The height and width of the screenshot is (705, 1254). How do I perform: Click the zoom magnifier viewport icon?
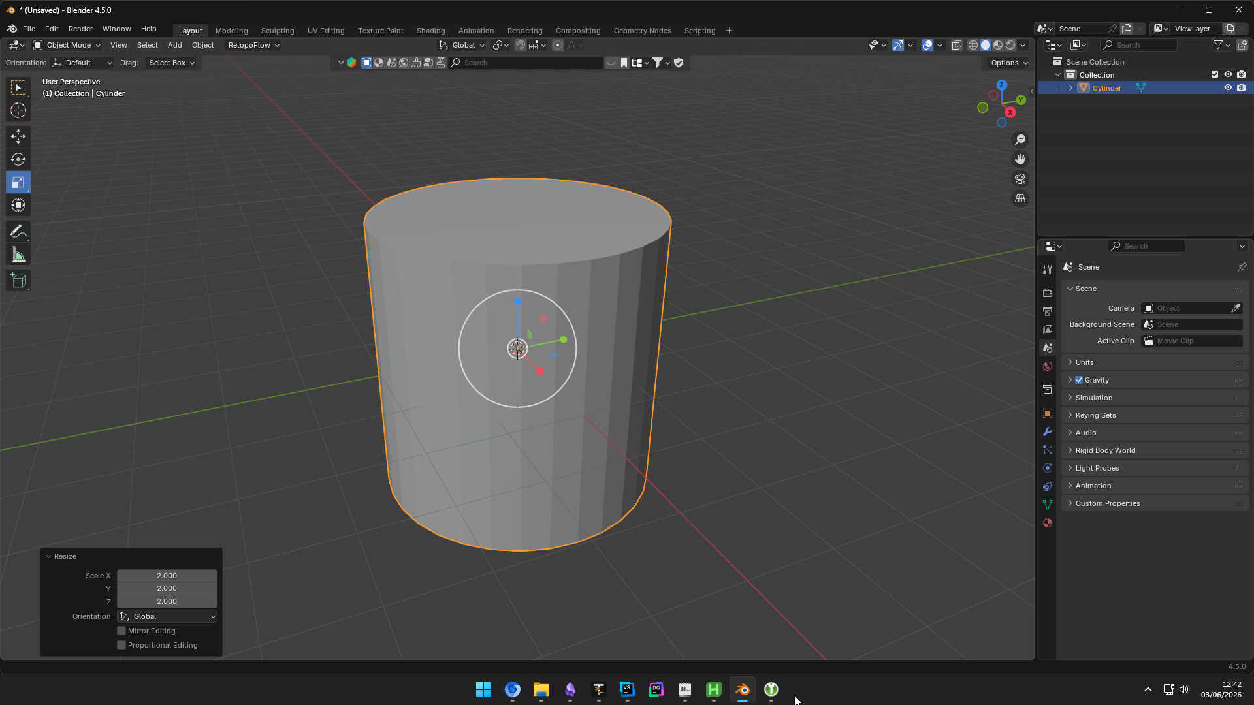coord(1020,140)
